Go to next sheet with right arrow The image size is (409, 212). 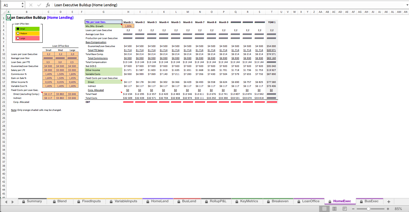pyautogui.click(x=13, y=201)
